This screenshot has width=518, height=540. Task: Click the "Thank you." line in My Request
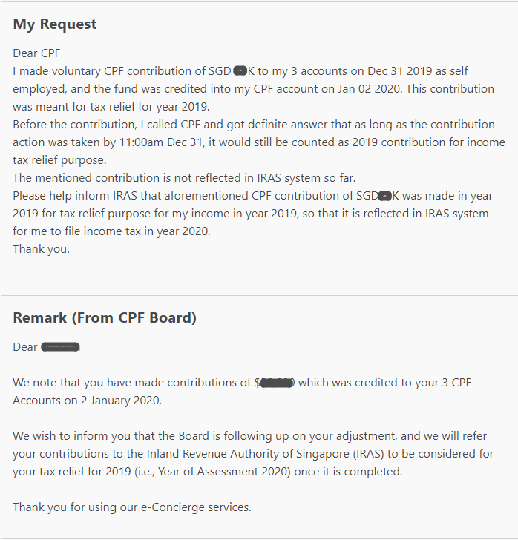41,249
